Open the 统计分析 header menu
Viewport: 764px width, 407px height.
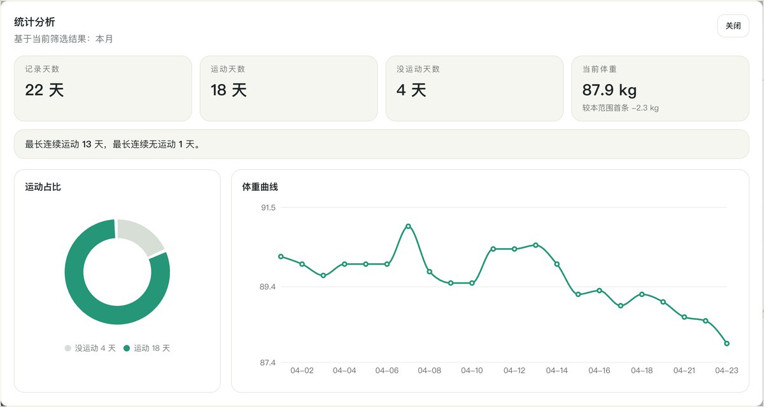pyautogui.click(x=34, y=21)
